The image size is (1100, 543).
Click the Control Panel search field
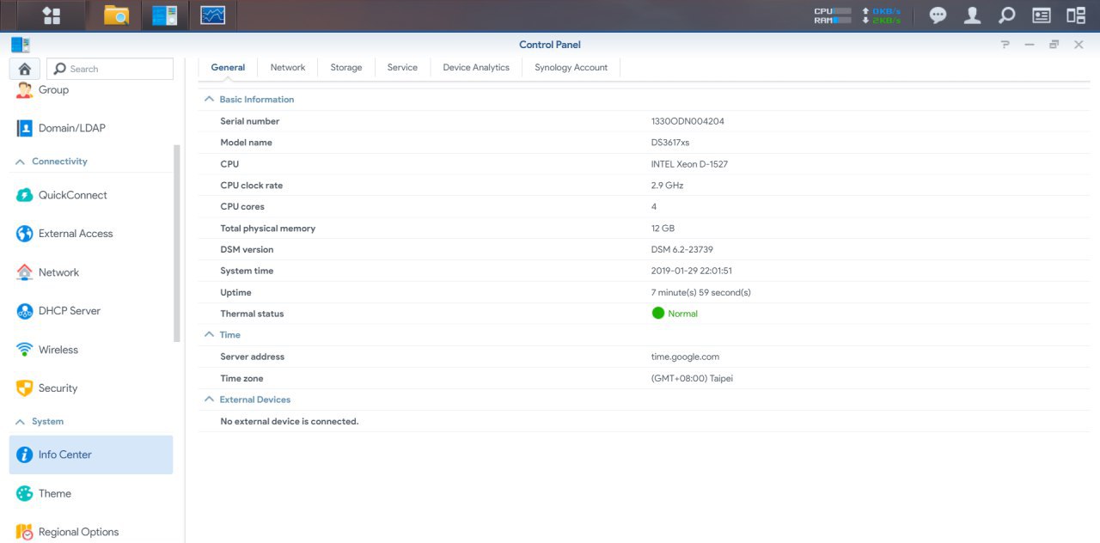point(110,69)
